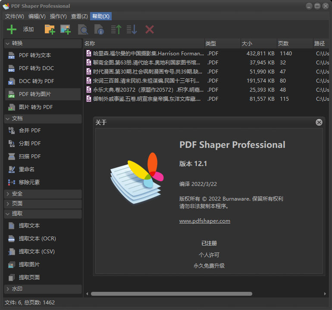332x310 pixels.
Task: Close the 关于 dialog with X button
Action: 319,122
